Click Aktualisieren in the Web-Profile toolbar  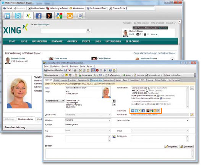point(77,8)
